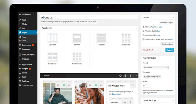Click the Preview Changes button
Image resolution: width=196 pixels, height=104 pixels.
(166, 23)
